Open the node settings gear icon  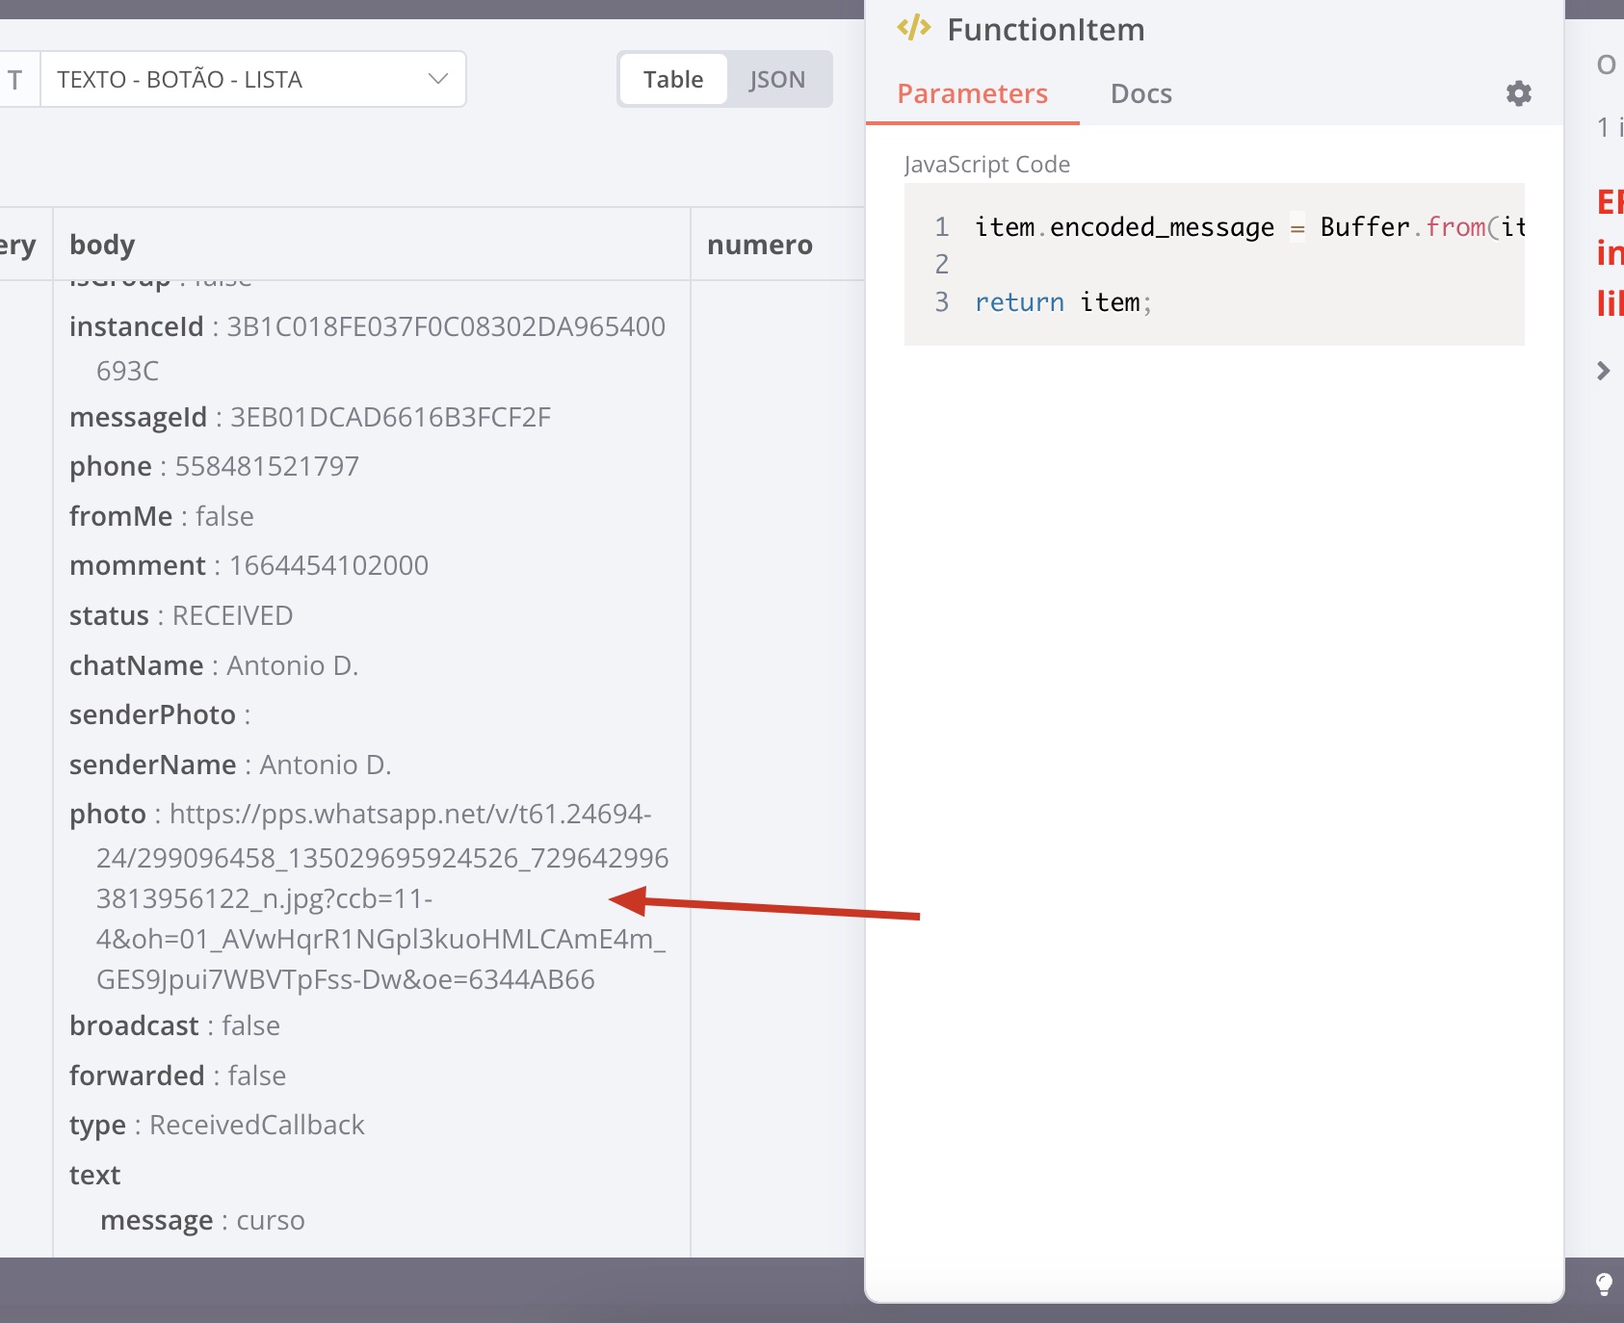tap(1517, 92)
